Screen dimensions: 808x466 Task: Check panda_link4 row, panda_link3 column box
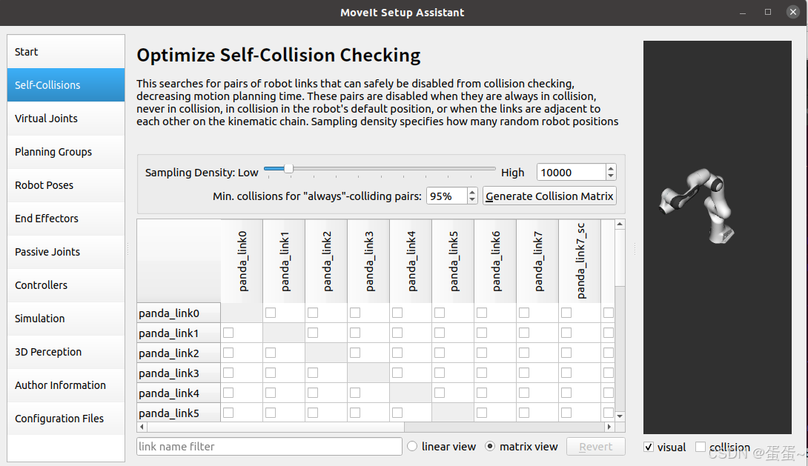[355, 393]
